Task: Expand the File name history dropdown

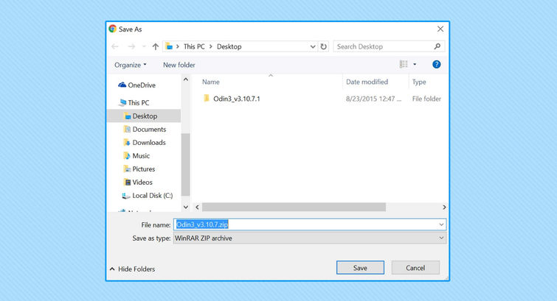Action: [441, 224]
